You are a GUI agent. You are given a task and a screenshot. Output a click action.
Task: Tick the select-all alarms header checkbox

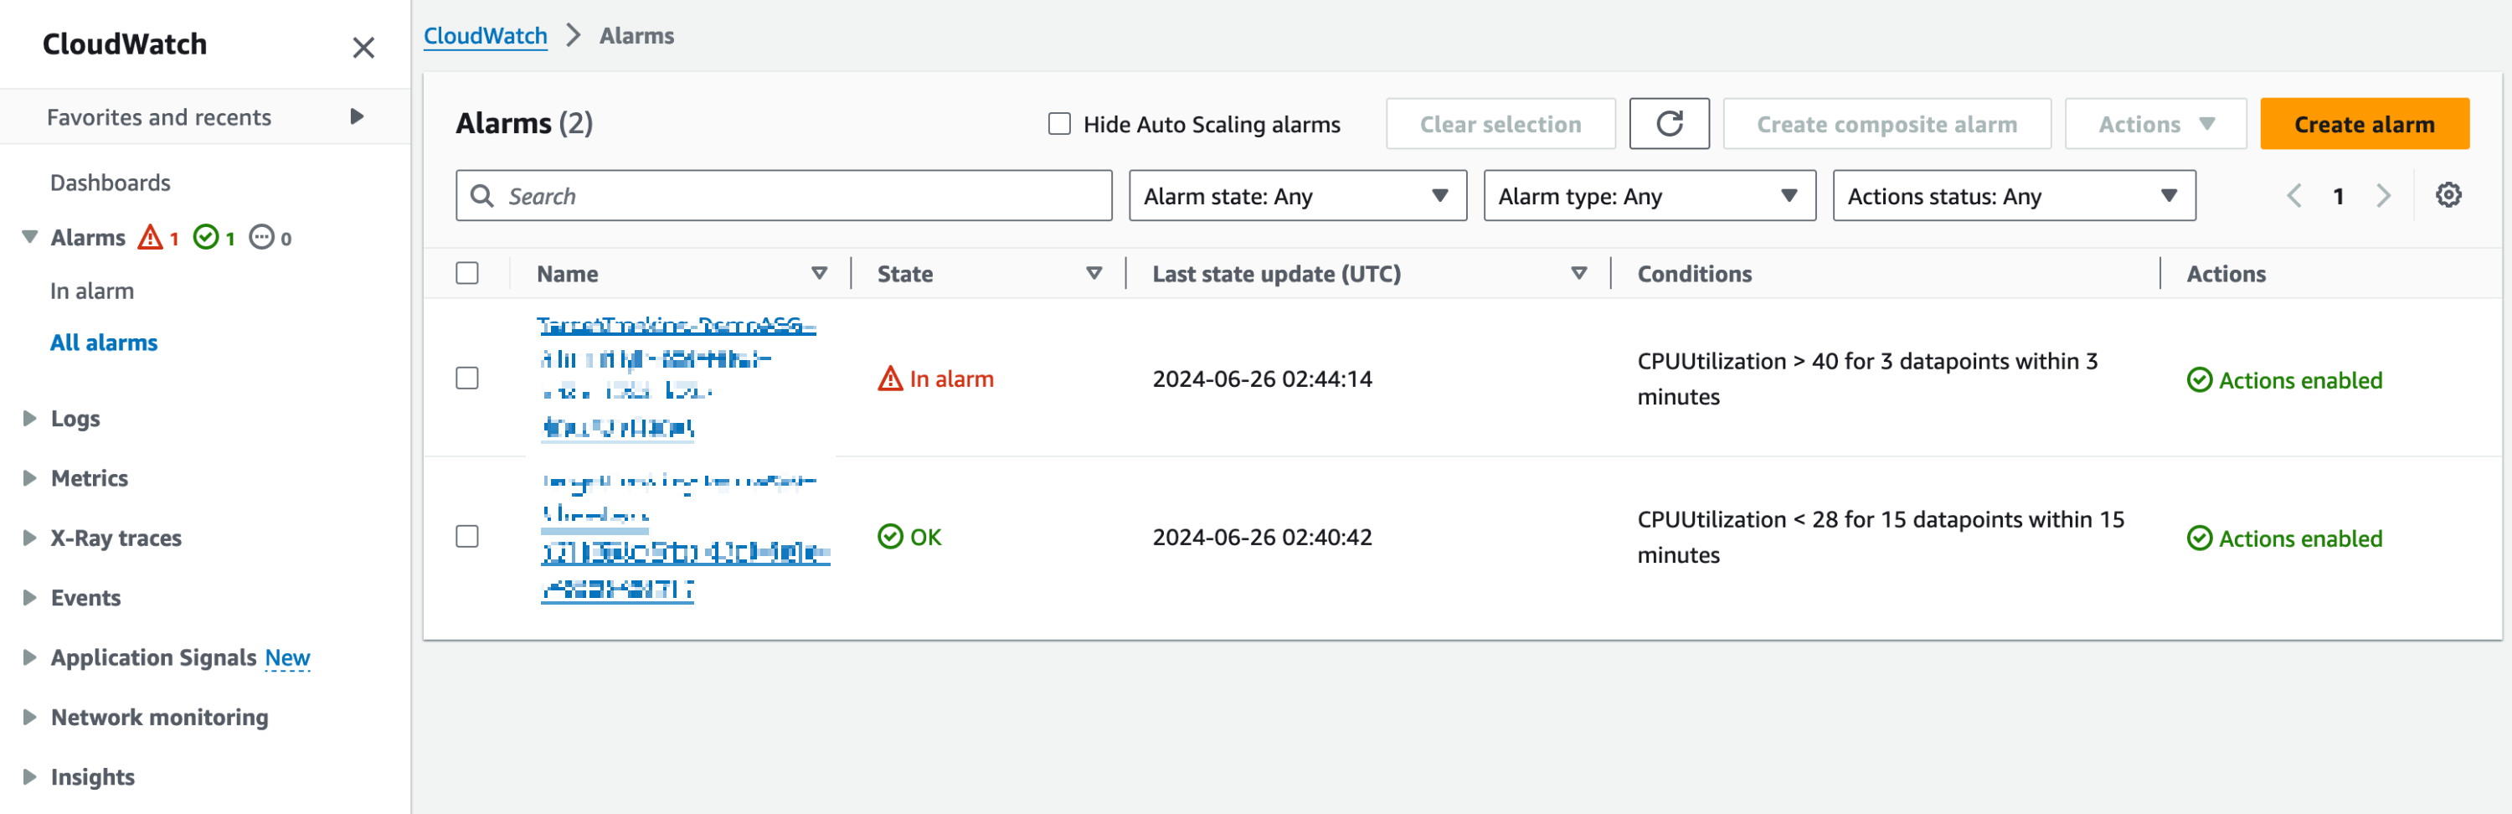[x=467, y=273]
